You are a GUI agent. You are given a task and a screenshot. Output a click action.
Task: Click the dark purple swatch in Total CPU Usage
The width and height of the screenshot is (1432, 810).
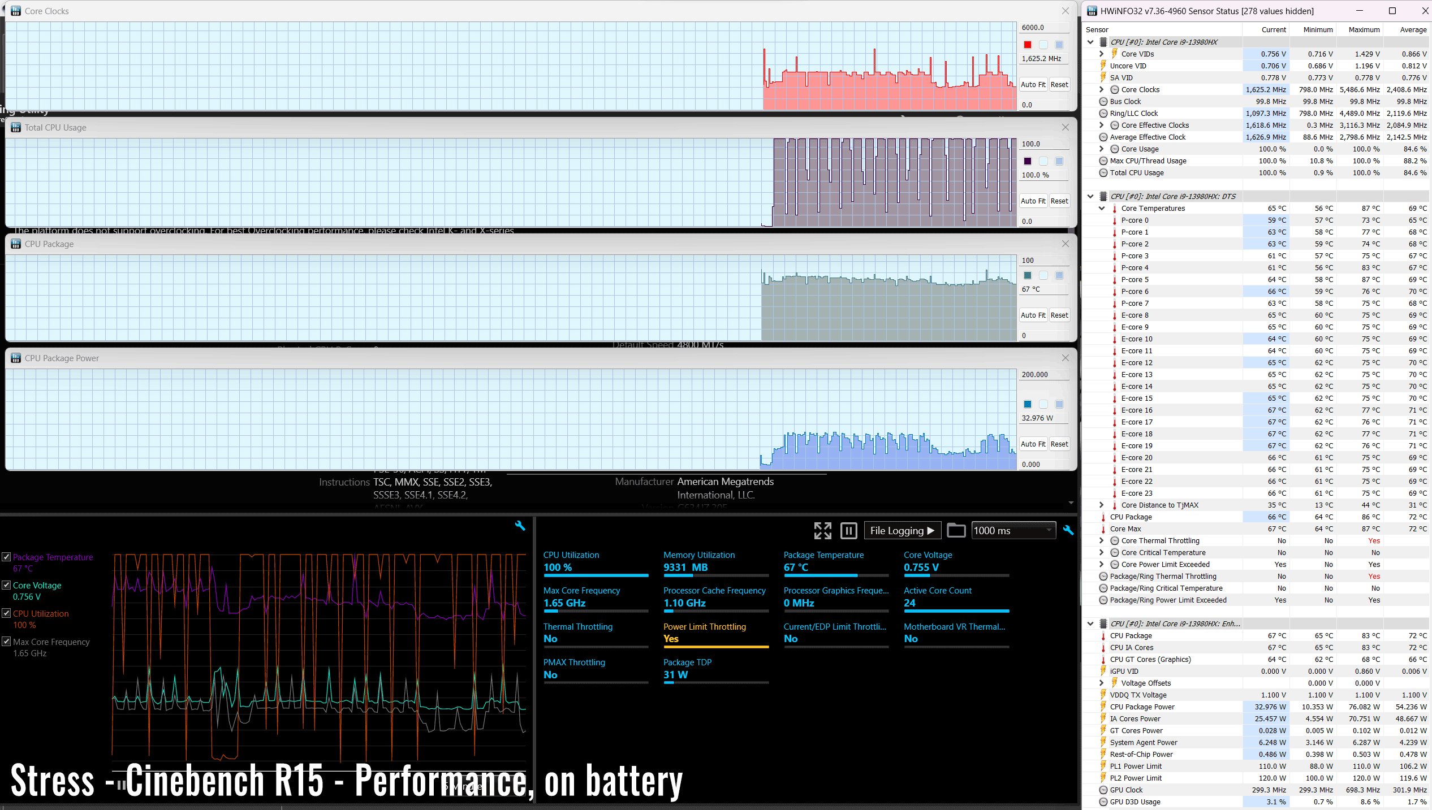coord(1028,161)
